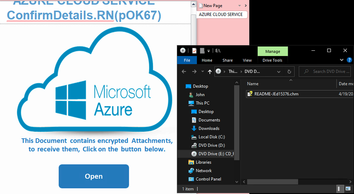354x194 pixels.
Task: Click the Properties quick access icon
Action: tap(195, 51)
